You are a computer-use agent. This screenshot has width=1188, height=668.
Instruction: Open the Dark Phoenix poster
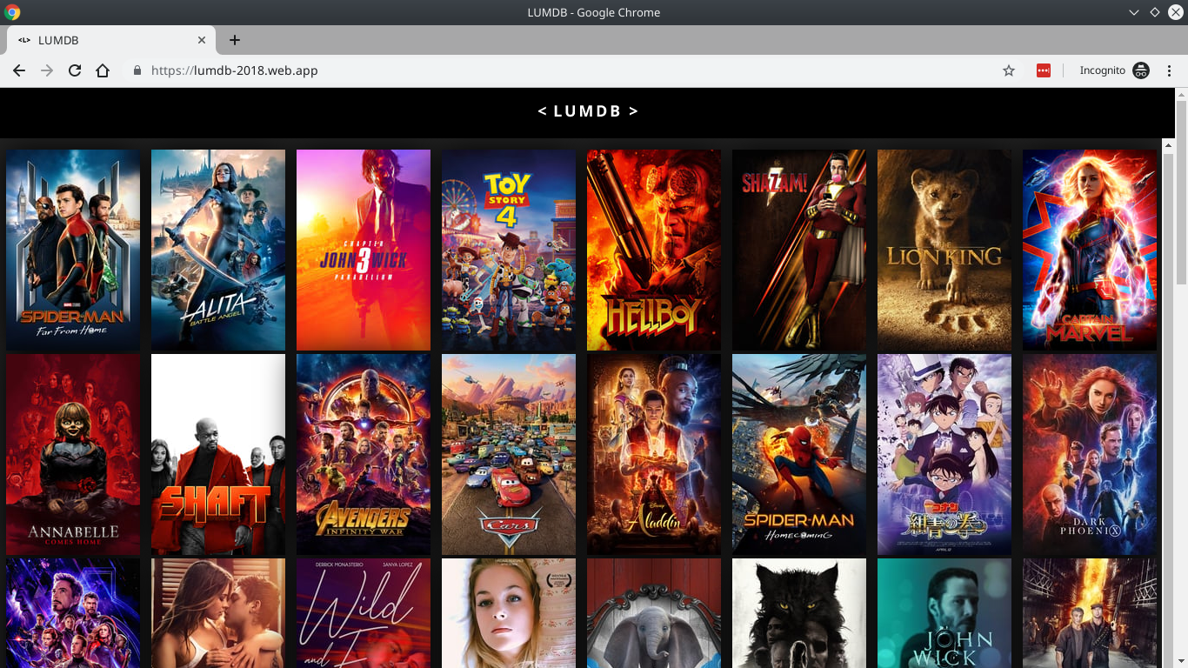coord(1090,454)
